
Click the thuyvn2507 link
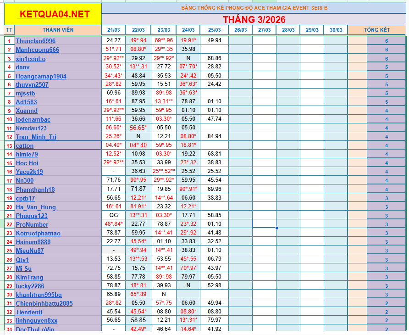coord(32,85)
